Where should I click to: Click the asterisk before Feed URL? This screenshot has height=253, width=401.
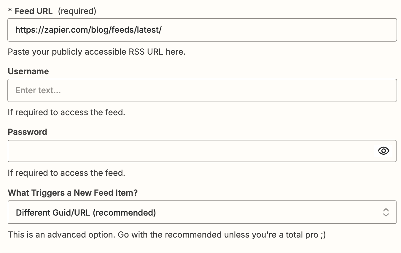10,11
